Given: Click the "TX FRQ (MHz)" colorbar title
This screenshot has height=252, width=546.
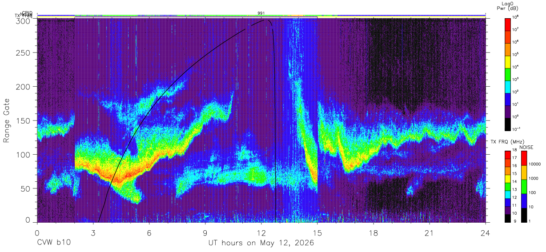Looking at the screenshot, I should tap(507, 142).
